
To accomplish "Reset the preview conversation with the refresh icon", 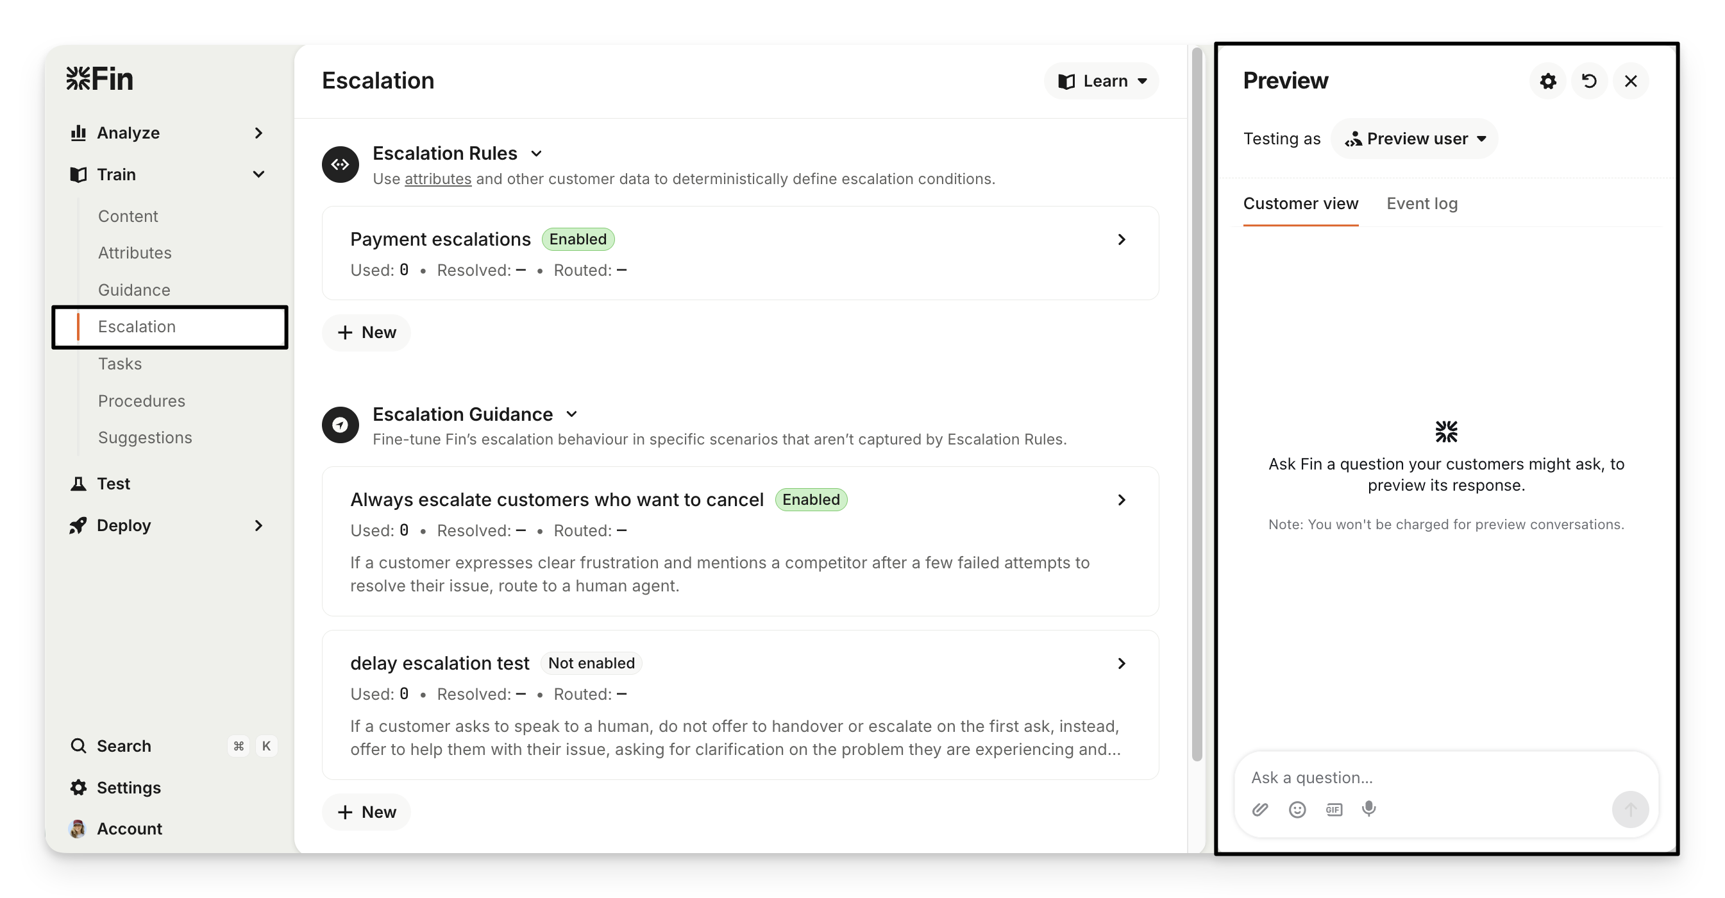I will pyautogui.click(x=1589, y=81).
